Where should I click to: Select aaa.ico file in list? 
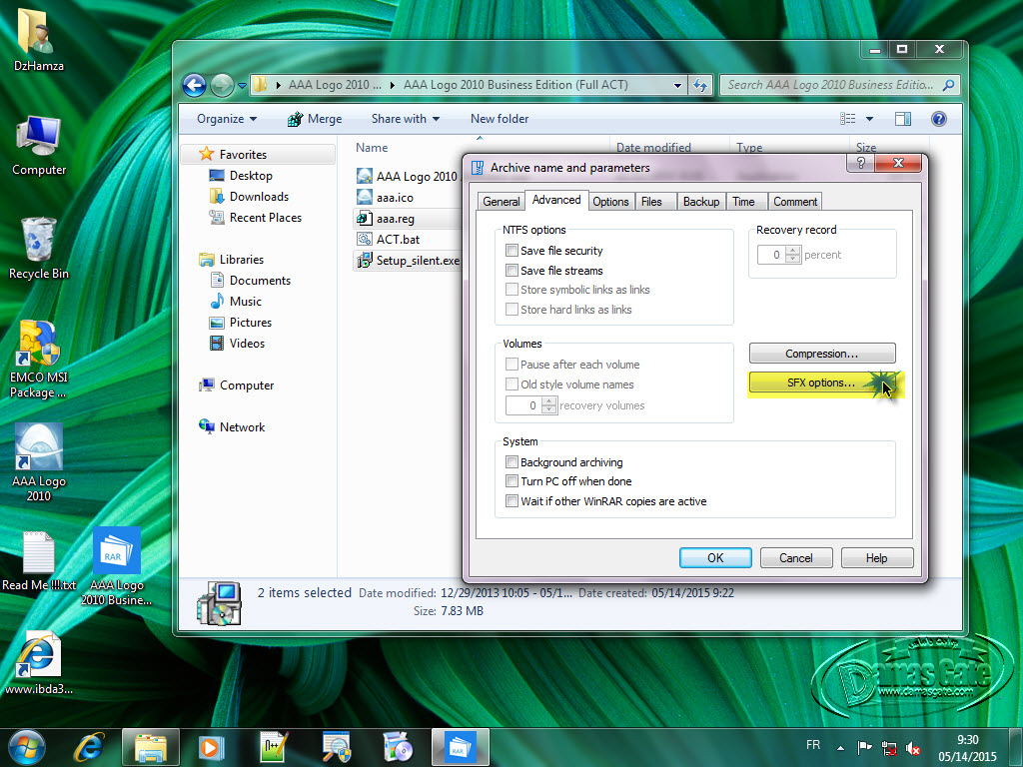395,198
